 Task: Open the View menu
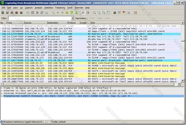tap(16, 8)
